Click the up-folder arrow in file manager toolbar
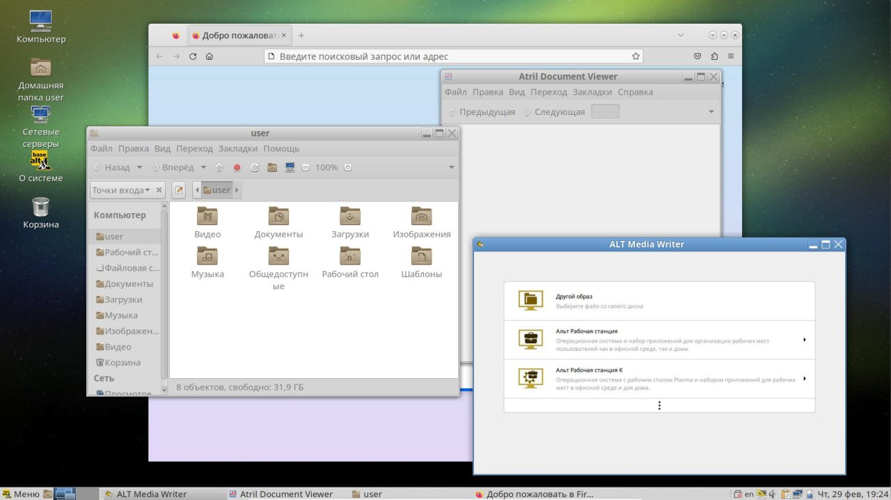The height and width of the screenshot is (500, 891). click(219, 167)
